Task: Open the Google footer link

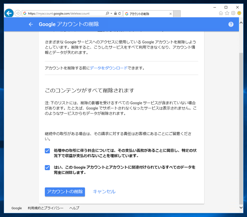Action: 16,208
